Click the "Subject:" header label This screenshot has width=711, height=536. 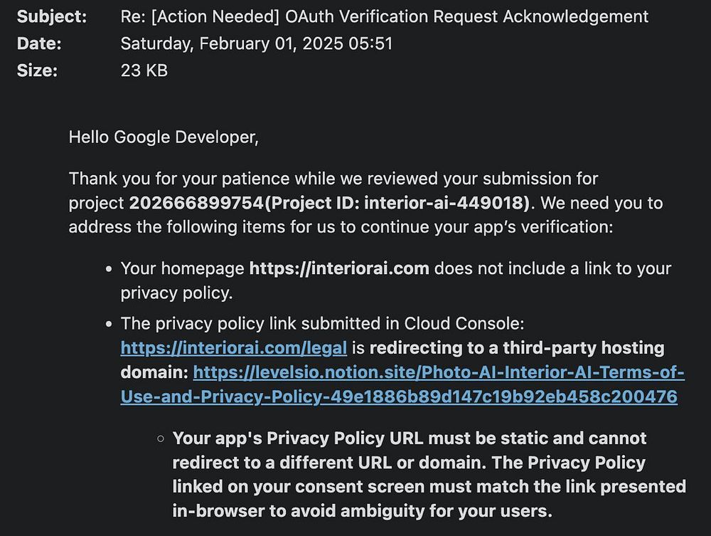click(x=52, y=16)
